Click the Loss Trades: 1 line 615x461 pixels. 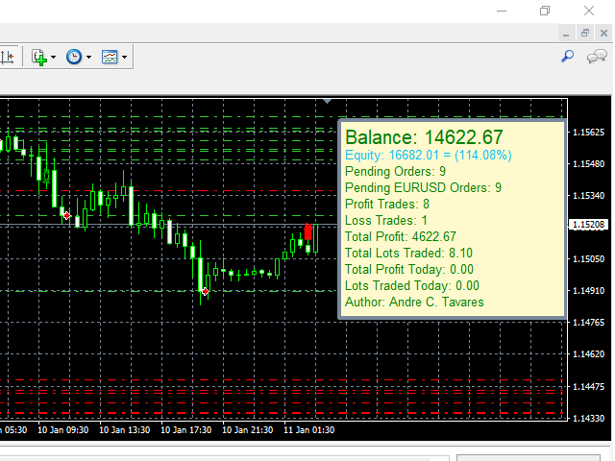386,221
